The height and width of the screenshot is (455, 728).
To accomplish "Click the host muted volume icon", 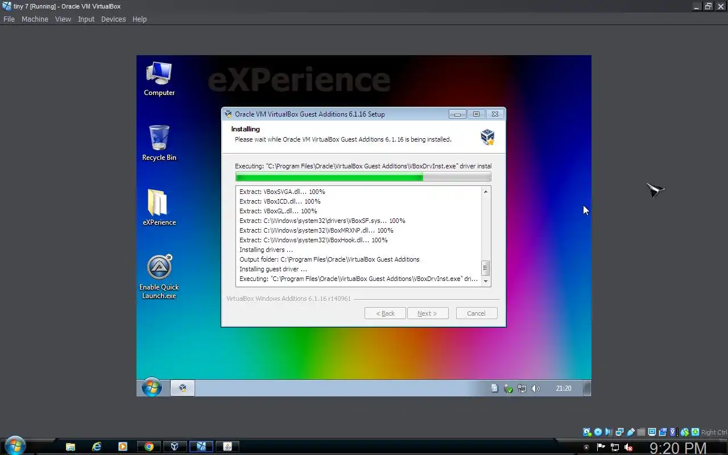I will click(628, 448).
